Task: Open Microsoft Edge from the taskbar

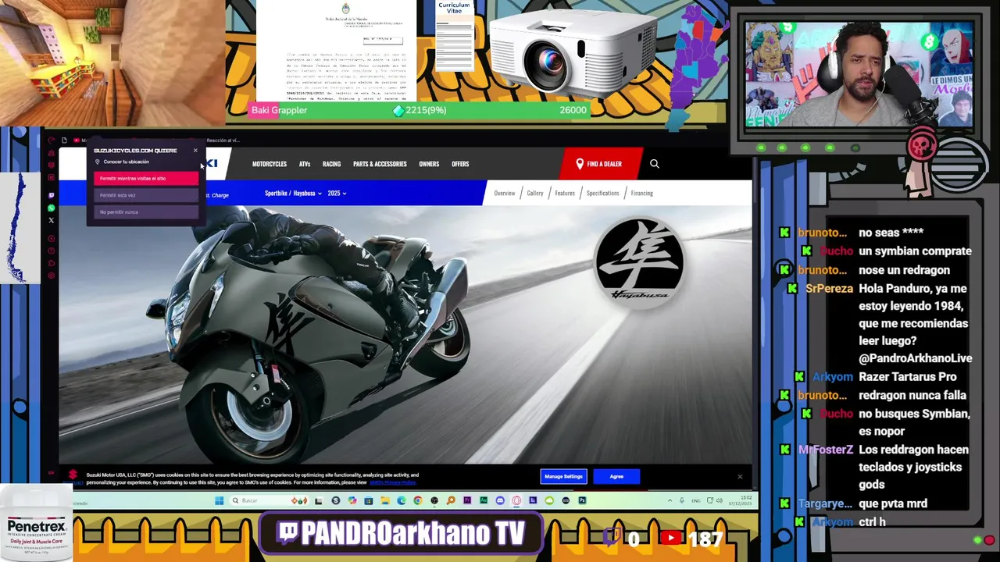Action: pos(402,500)
